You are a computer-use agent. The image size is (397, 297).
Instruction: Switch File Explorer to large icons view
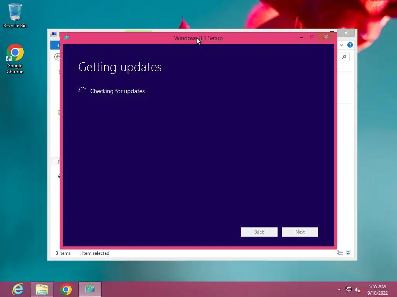click(349, 253)
